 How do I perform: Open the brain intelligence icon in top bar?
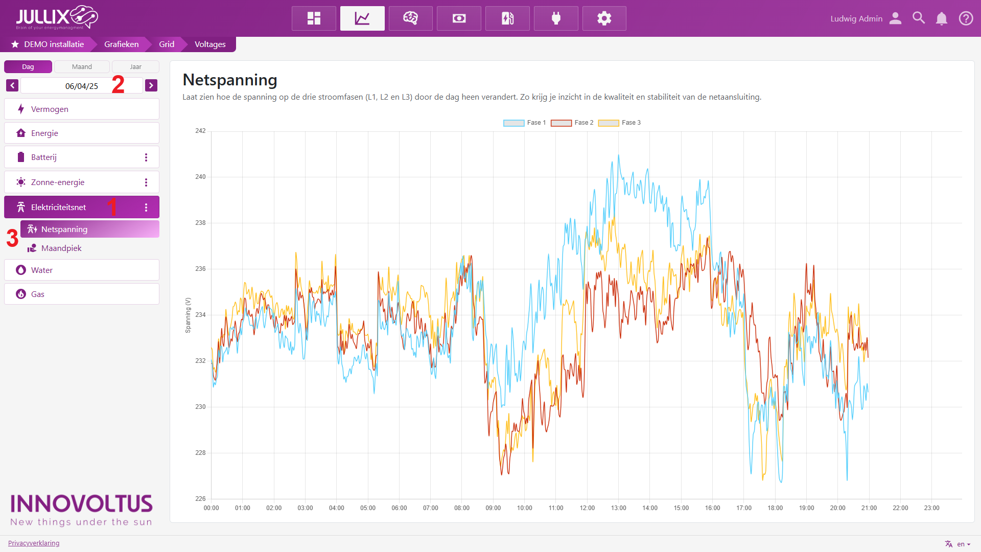coord(410,18)
